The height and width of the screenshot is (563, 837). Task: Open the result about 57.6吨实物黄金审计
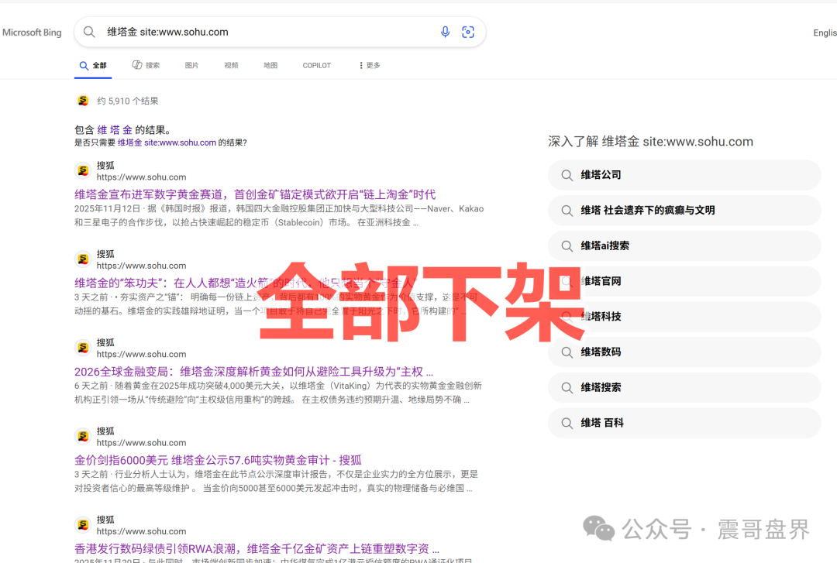click(x=217, y=459)
